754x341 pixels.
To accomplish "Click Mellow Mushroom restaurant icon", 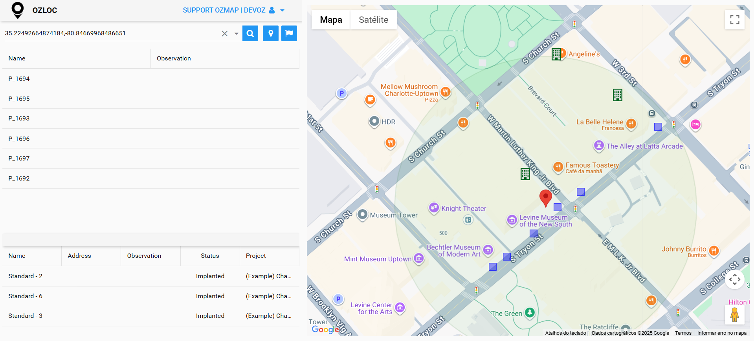I will pyautogui.click(x=445, y=92).
